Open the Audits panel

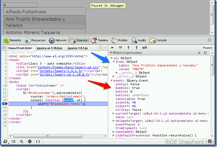click(x=139, y=40)
